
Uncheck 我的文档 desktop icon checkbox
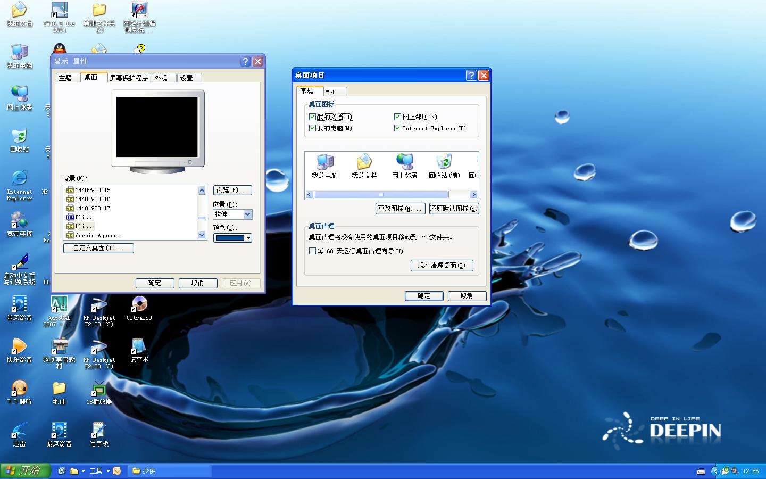312,117
